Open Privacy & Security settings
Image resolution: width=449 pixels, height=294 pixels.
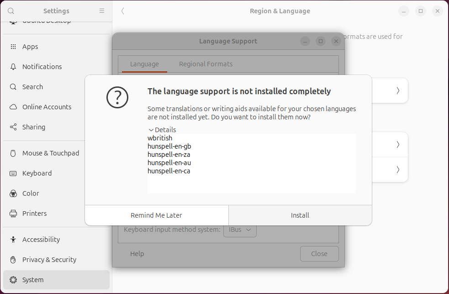pos(57,260)
